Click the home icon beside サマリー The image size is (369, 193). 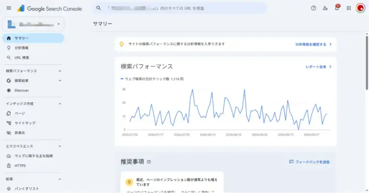pos(9,38)
